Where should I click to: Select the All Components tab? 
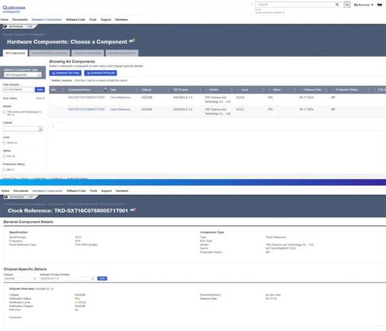[x=15, y=53]
